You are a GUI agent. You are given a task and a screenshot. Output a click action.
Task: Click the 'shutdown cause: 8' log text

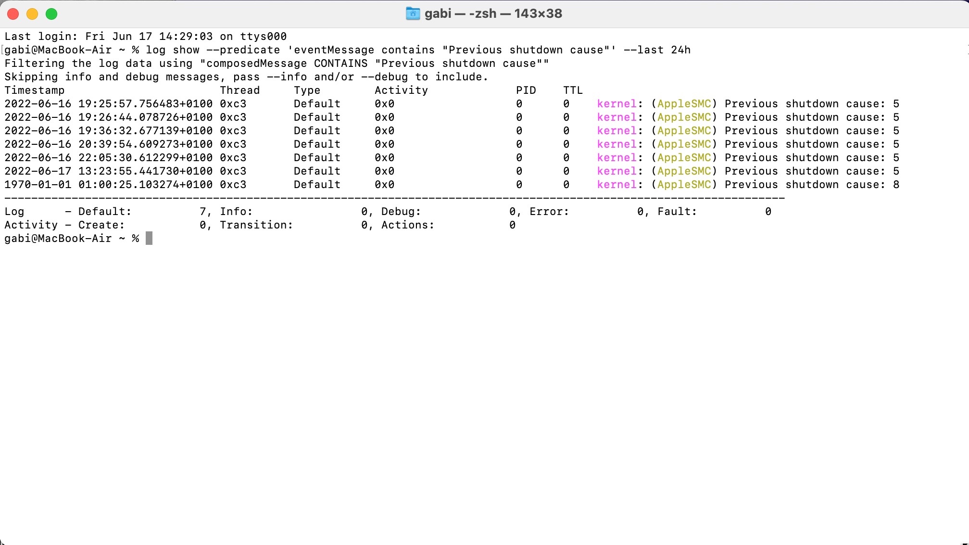tap(842, 185)
